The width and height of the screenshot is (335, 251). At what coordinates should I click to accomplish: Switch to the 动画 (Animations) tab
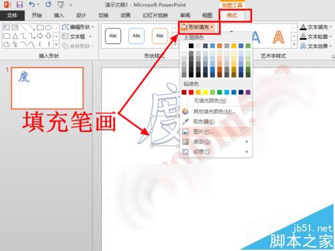click(x=125, y=15)
